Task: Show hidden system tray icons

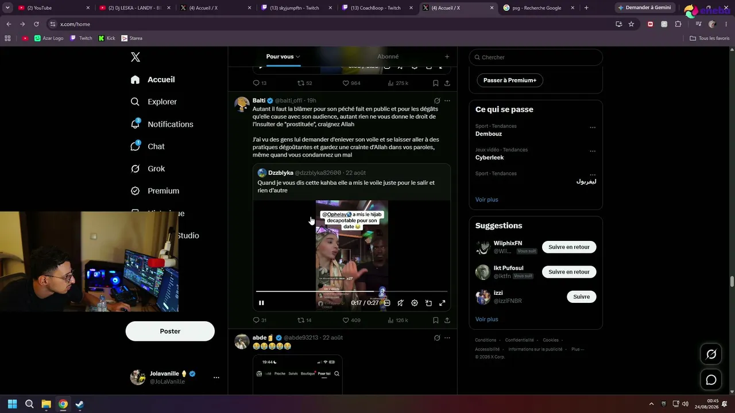Action: 651,404
